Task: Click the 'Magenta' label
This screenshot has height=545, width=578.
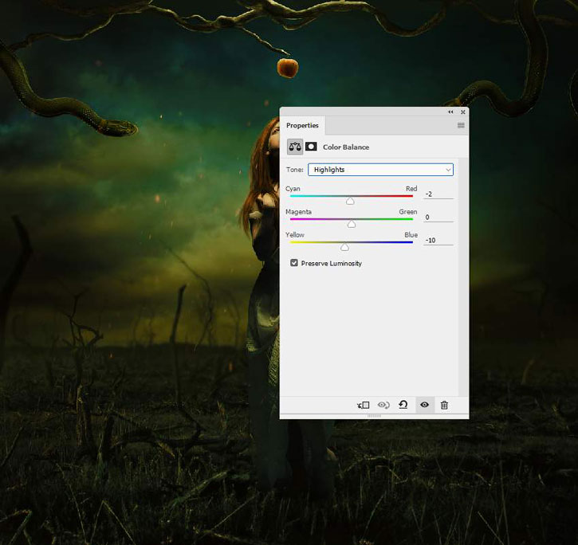Action: (x=298, y=212)
